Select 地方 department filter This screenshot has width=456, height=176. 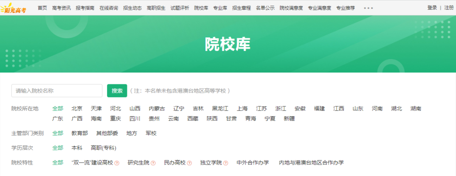(x=132, y=133)
